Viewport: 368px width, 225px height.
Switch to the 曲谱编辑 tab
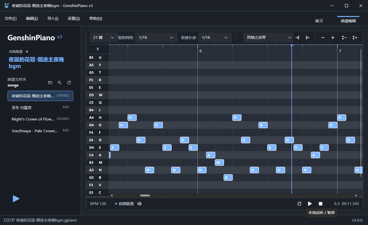click(x=348, y=21)
